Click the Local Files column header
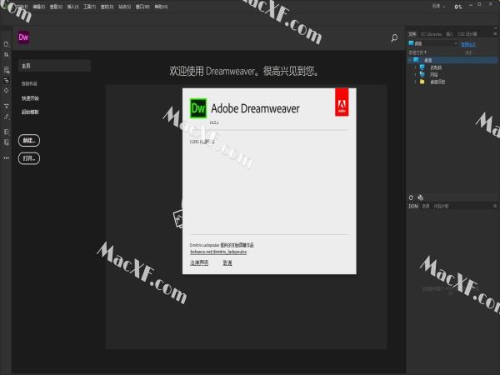 point(417,52)
